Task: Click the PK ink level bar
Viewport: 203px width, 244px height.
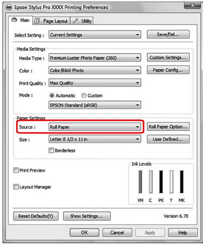Action: (161, 182)
